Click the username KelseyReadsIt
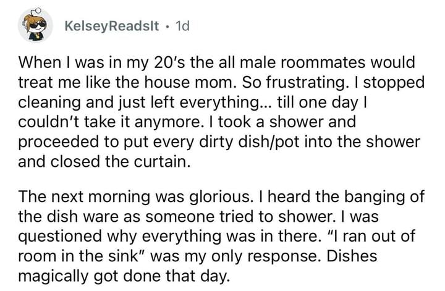This screenshot has height=291, width=445. (112, 27)
